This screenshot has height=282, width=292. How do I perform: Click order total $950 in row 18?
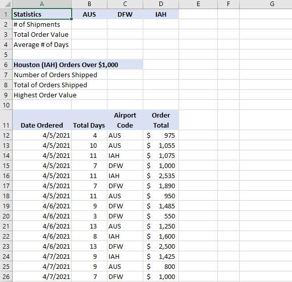pos(161,196)
